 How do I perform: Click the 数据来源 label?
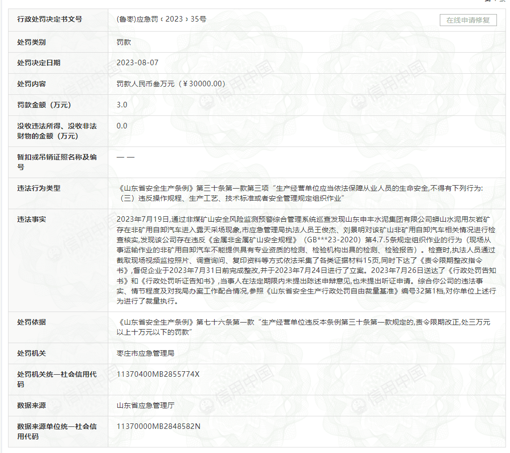(32, 405)
